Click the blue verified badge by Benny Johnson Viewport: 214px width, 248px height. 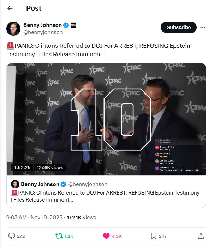tap(66, 25)
